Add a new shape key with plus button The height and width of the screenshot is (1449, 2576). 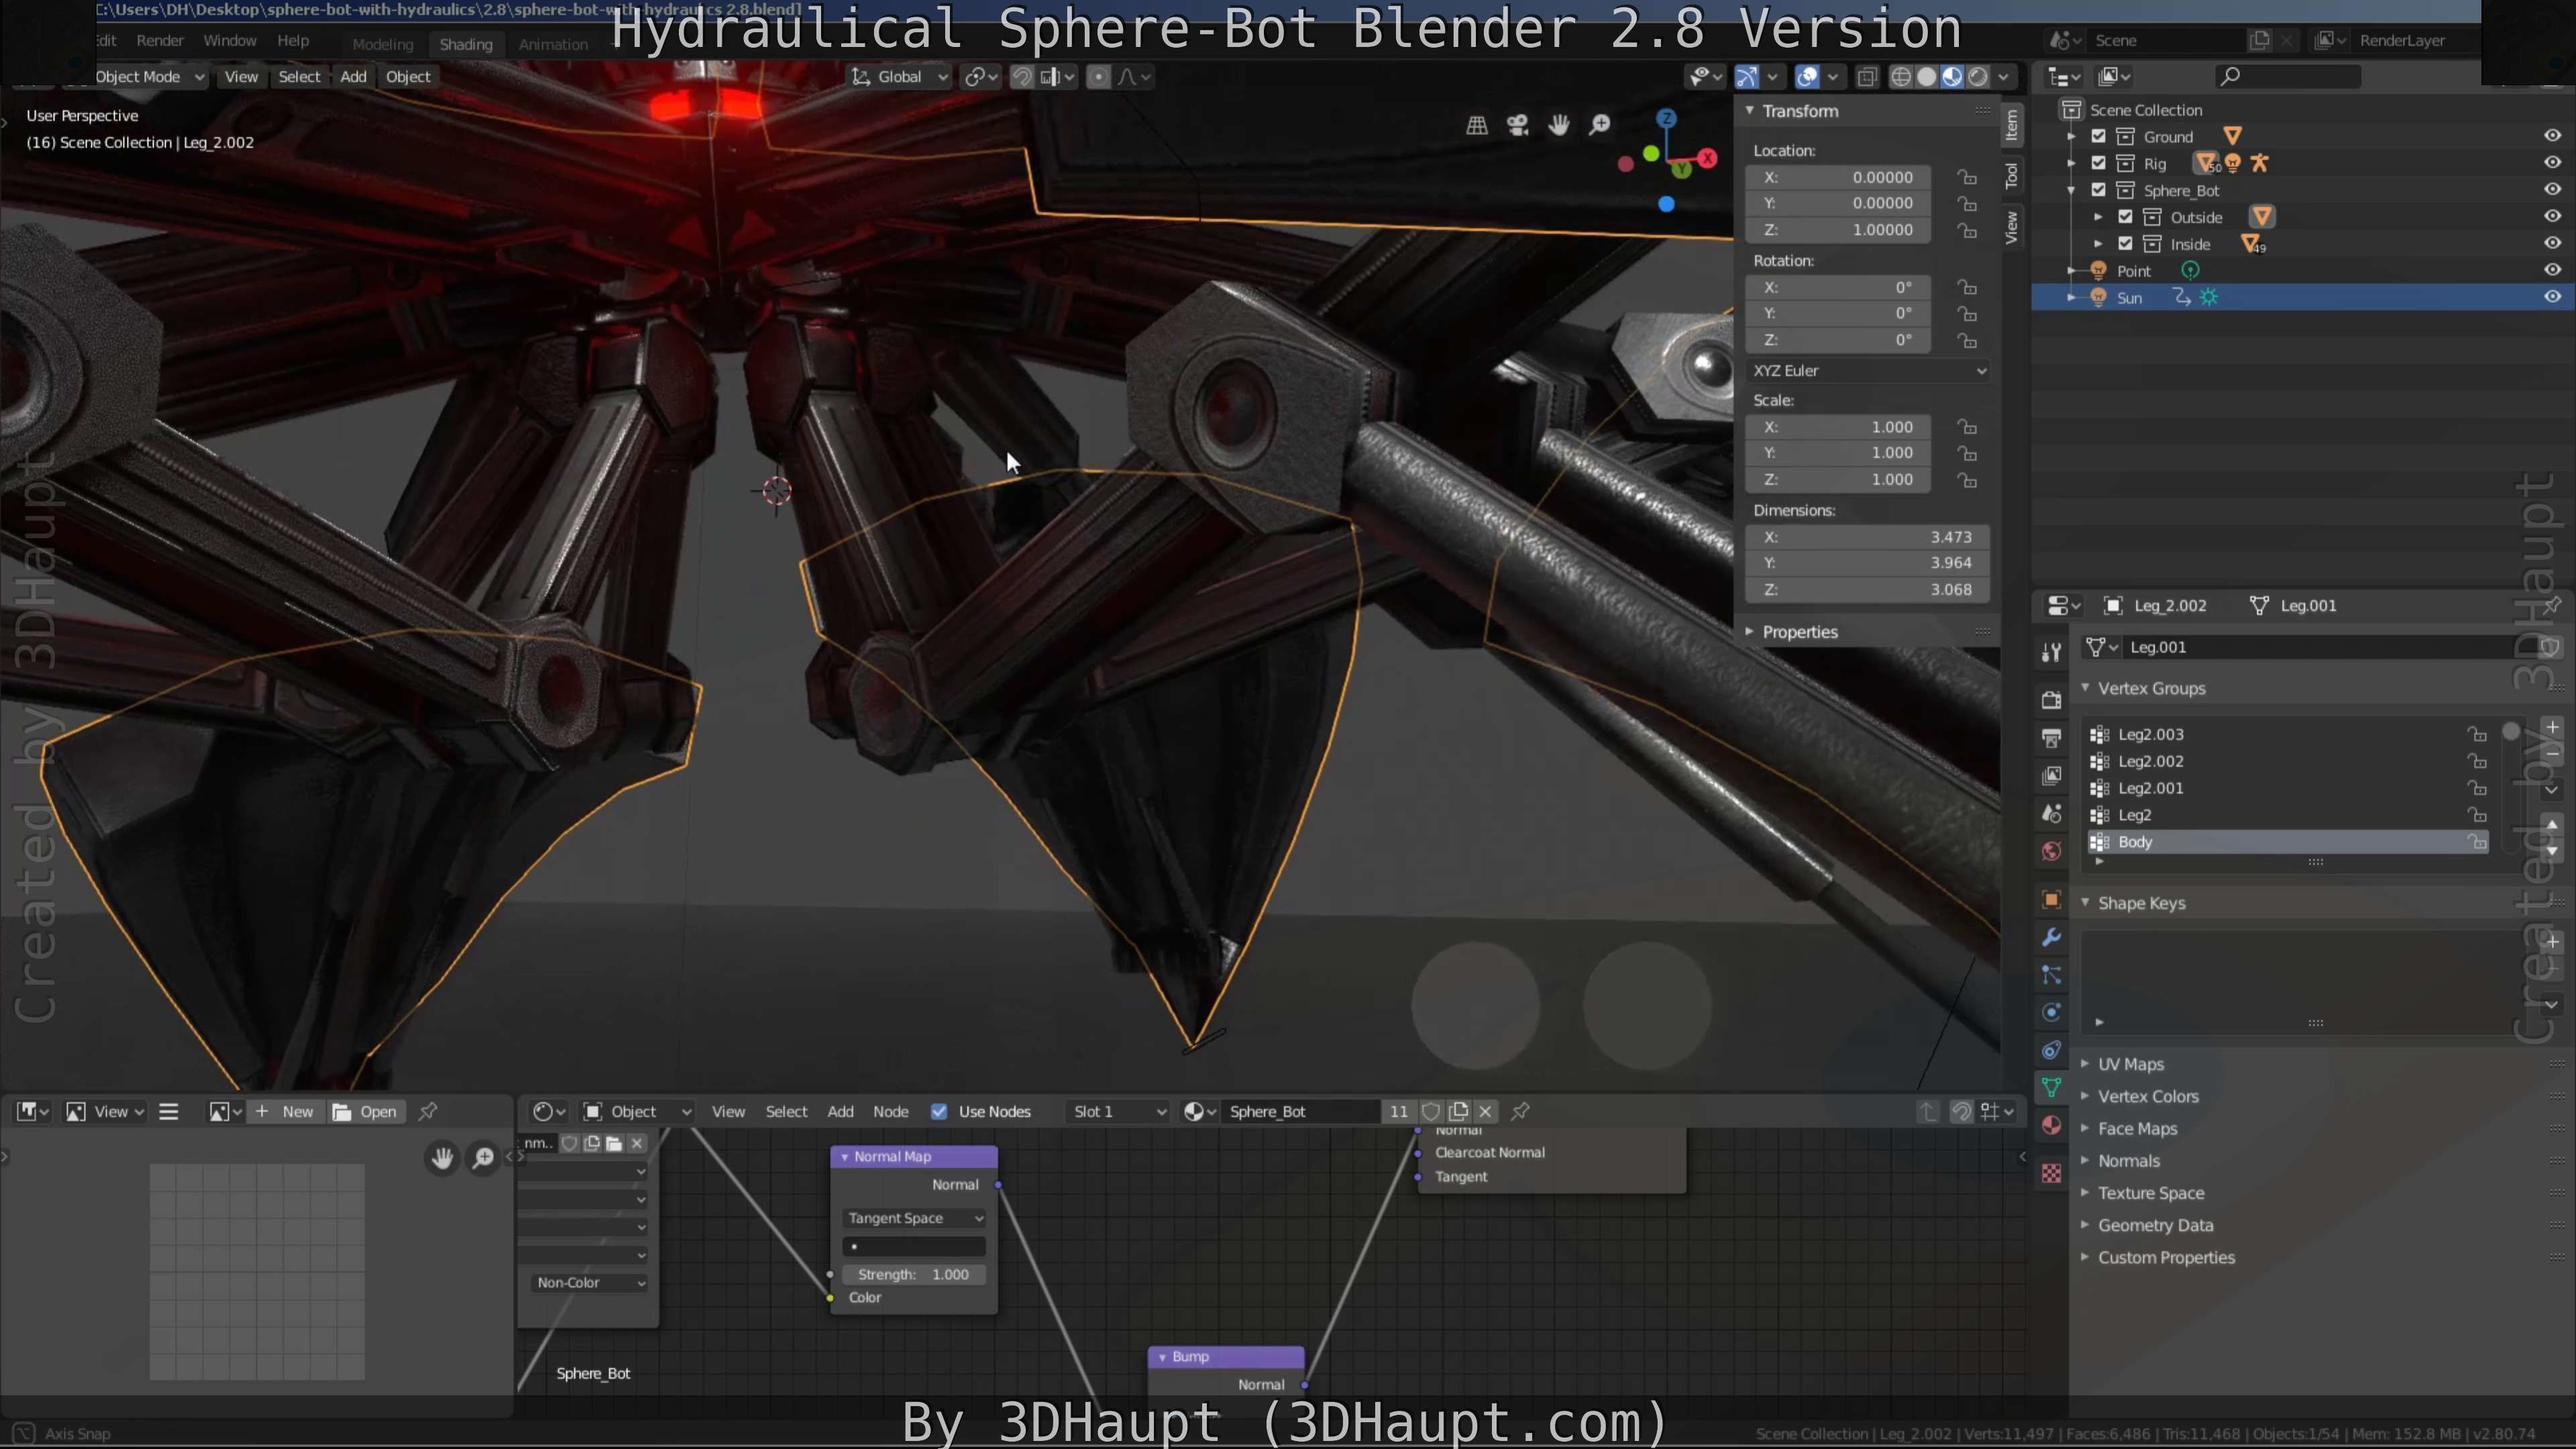(x=2552, y=941)
